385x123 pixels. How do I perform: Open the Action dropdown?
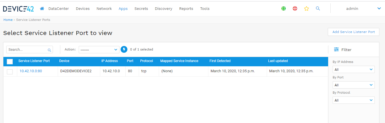pos(99,50)
